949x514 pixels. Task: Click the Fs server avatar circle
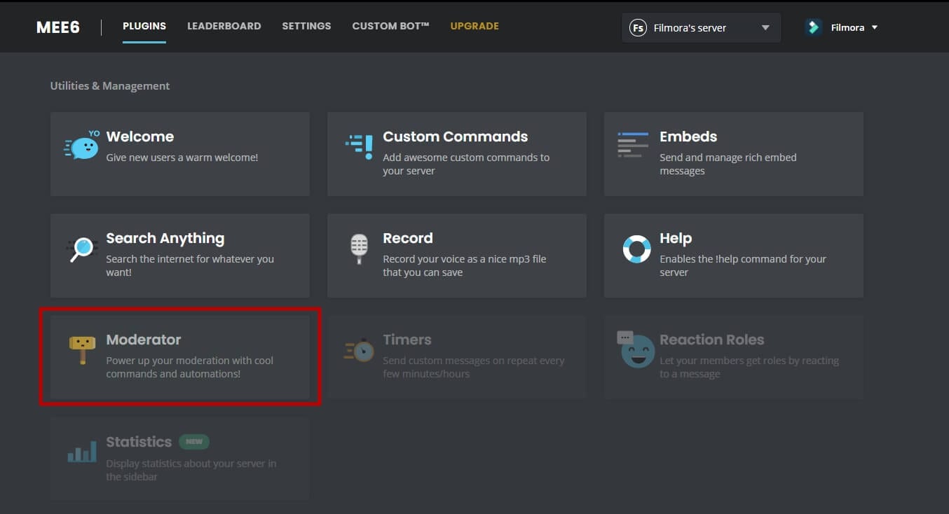[638, 28]
